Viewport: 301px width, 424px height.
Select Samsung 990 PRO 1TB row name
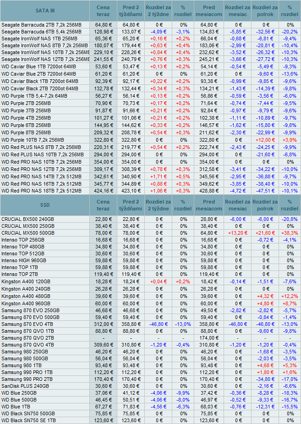[x=27, y=372]
